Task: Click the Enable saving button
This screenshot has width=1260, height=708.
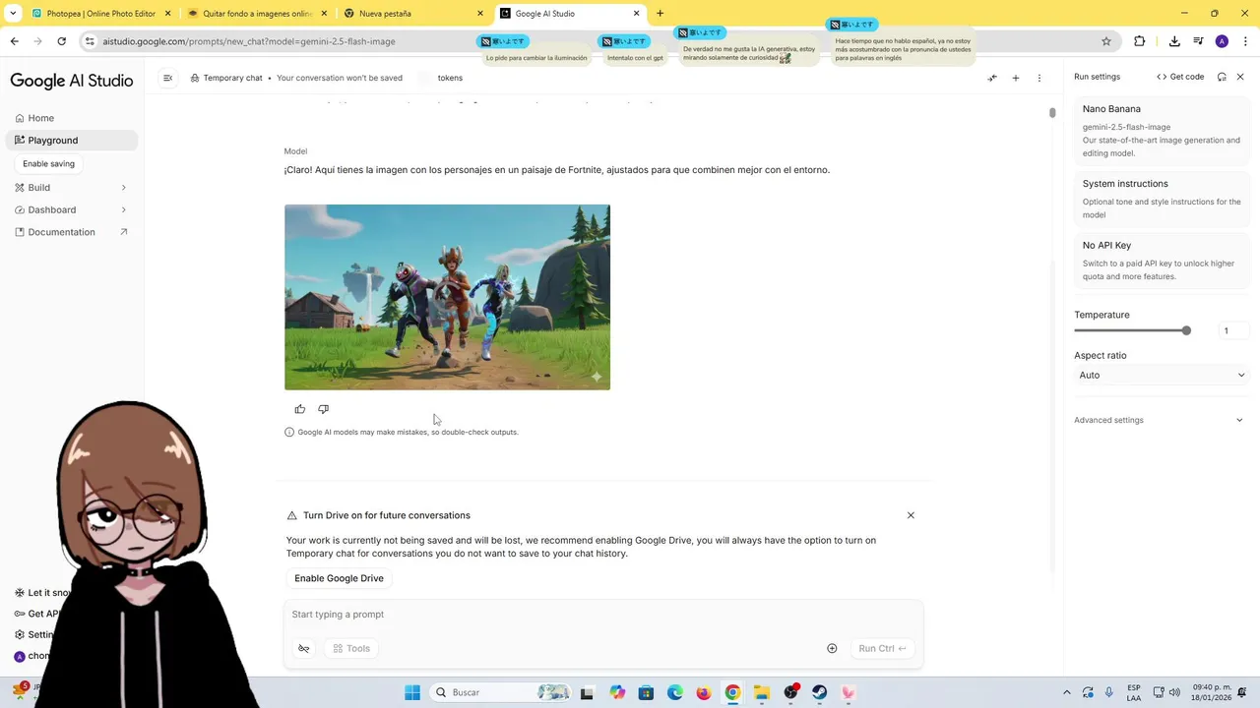Action: tap(48, 164)
